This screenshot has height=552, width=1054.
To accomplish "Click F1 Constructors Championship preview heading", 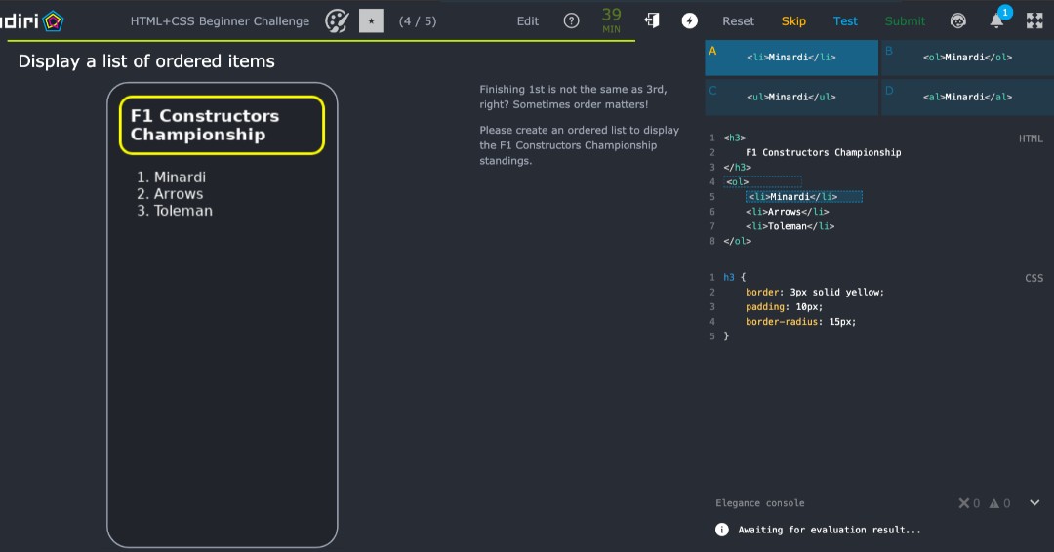I will pos(222,125).
